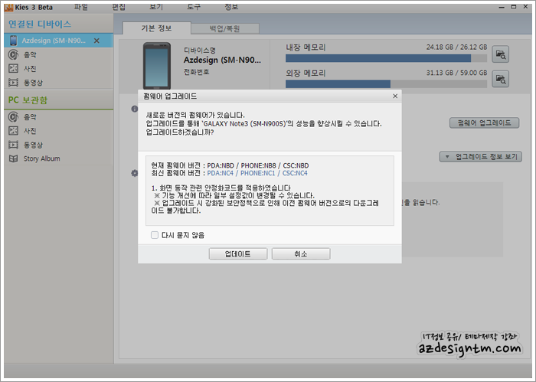
Task: Check the 다시 묻지 않음 checkbox
Action: (x=155, y=235)
